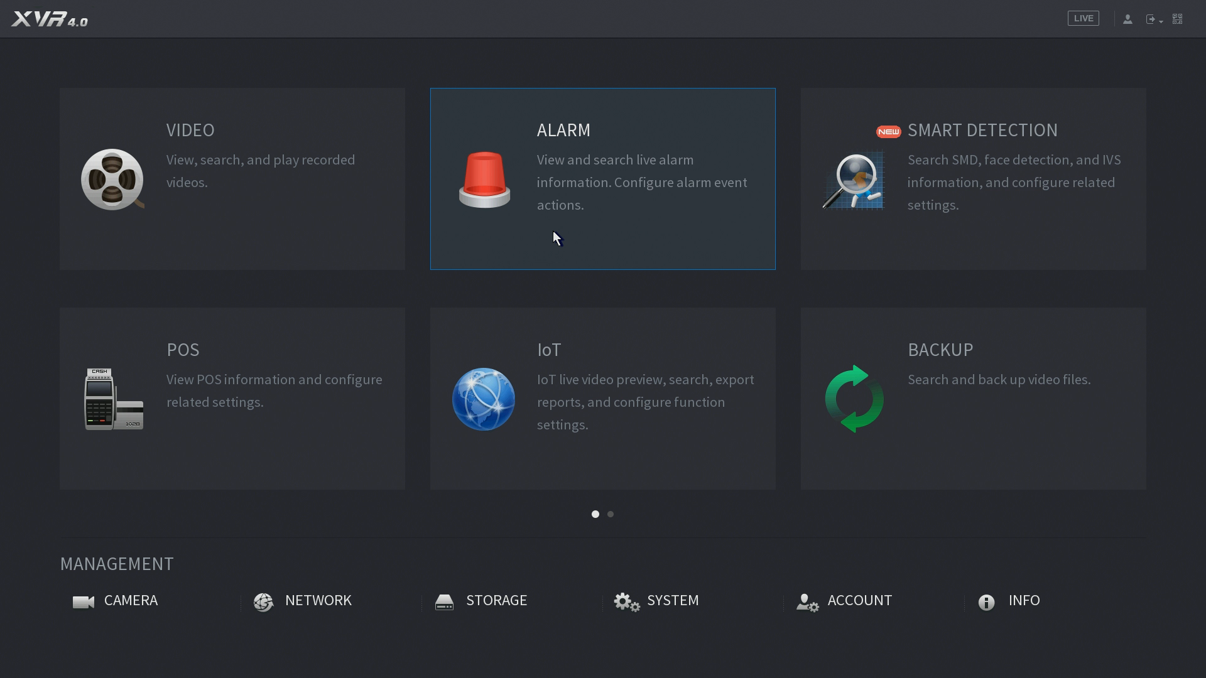Viewport: 1206px width, 678px height.
Task: Open the QR code icon
Action: pos(1178,19)
